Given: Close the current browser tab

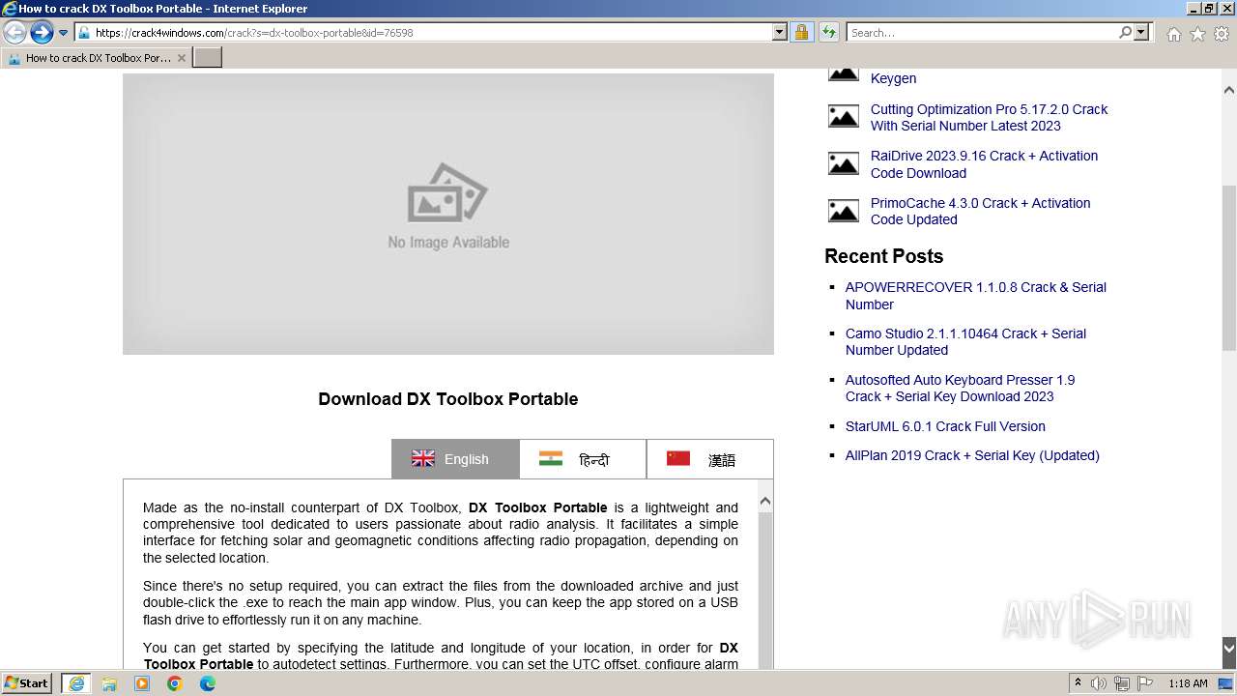Looking at the screenshot, I should (x=181, y=58).
